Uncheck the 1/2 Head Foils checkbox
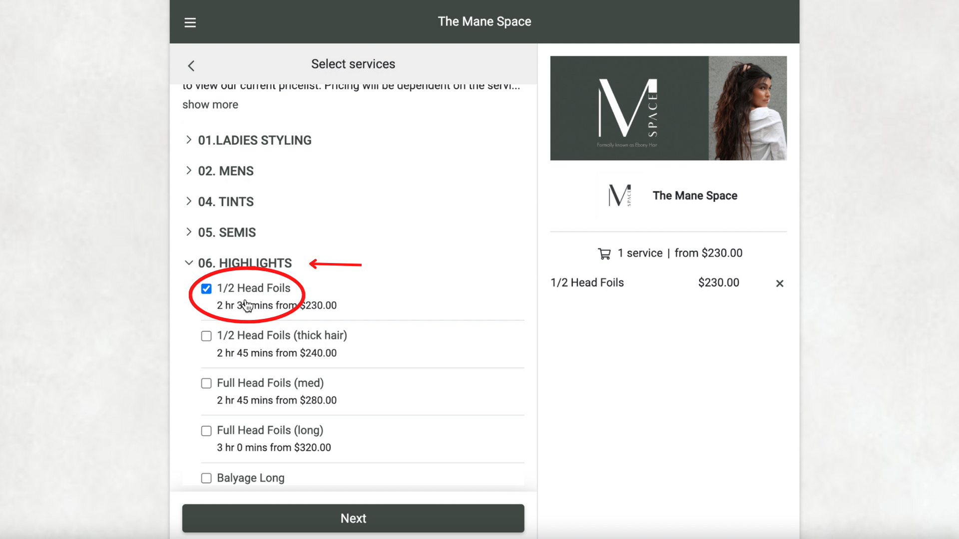Image resolution: width=959 pixels, height=539 pixels. coord(206,288)
